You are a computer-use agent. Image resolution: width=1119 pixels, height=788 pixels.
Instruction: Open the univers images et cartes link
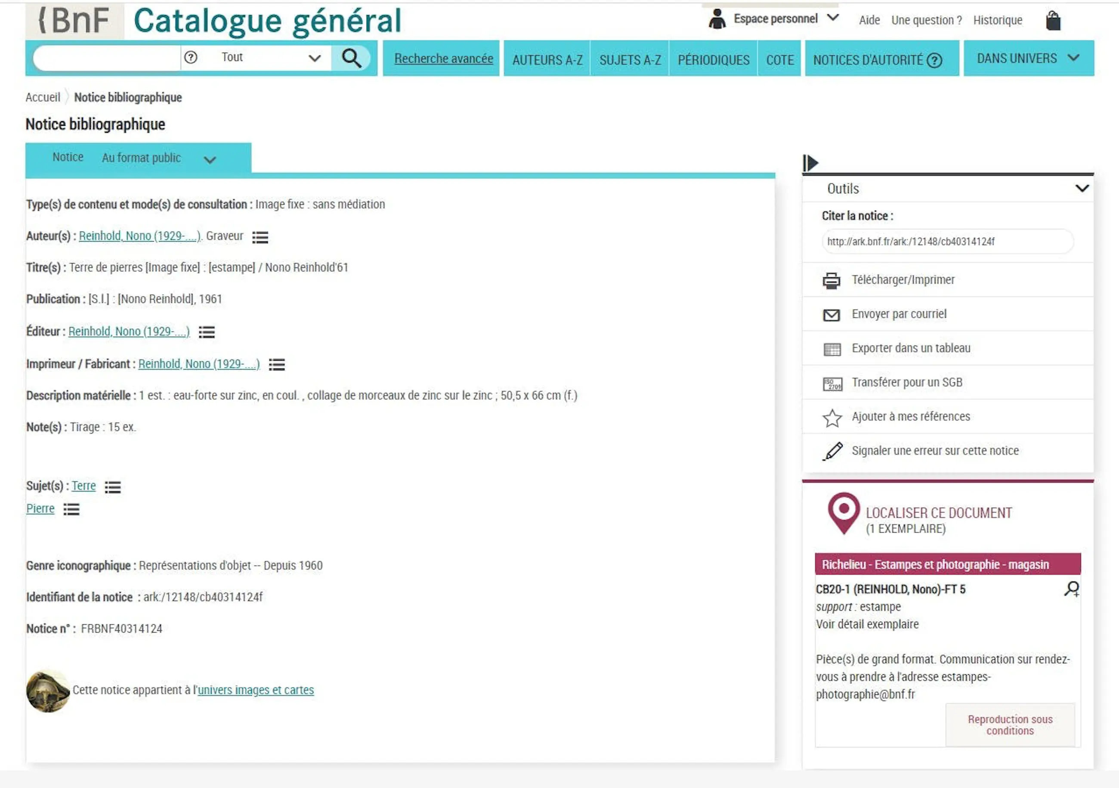tap(255, 690)
